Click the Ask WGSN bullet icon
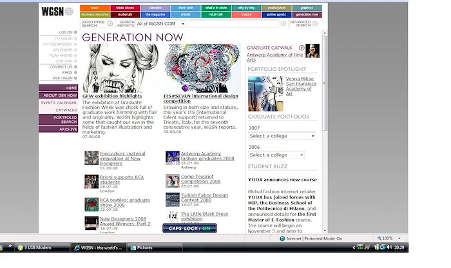 [x=75, y=78]
